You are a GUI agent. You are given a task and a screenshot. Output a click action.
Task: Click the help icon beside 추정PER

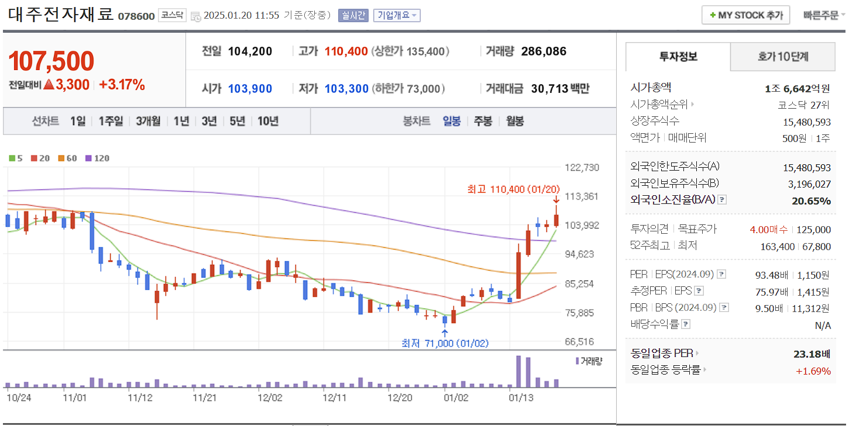(x=699, y=290)
